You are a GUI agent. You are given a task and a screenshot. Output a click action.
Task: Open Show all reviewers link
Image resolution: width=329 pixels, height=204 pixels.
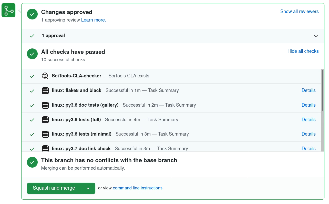(300, 12)
